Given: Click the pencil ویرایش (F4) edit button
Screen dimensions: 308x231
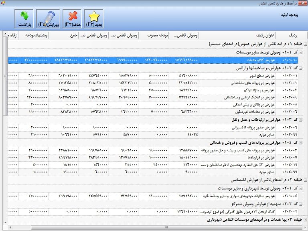Looking at the screenshot, I should (48, 19).
